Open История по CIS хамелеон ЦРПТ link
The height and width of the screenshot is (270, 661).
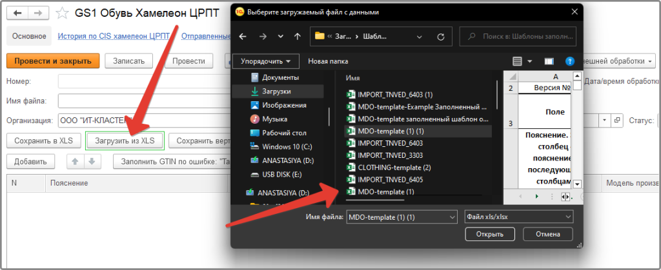pyautogui.click(x=114, y=36)
